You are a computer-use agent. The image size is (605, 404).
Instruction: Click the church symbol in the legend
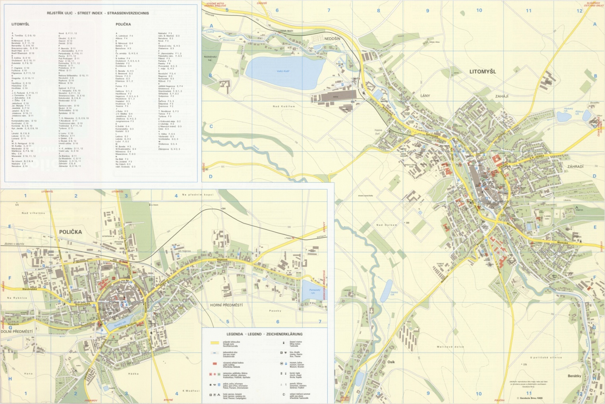pos(281,374)
